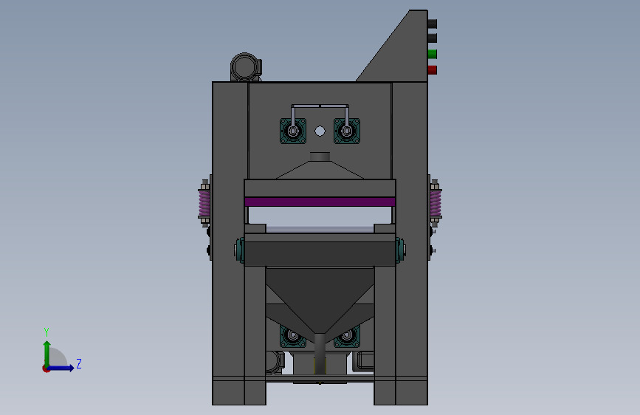The image size is (640, 415).
Task: Select the discharge pipe under the hopper
Action: tap(320, 354)
